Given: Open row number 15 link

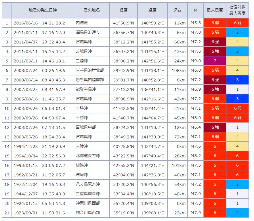Looking at the screenshot, I should click(x=7, y=156).
